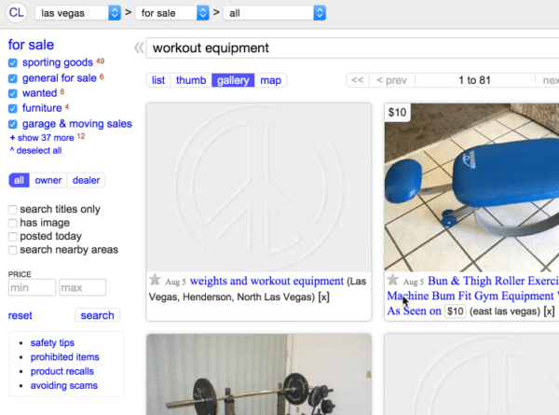Click the search button under price
Viewport: 559px width, 415px height.
coord(97,315)
